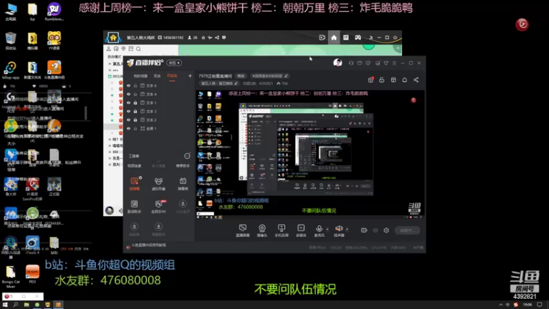549x309 pixels.
Task: Open the YY语音 desktop shortcut
Action: (54, 41)
